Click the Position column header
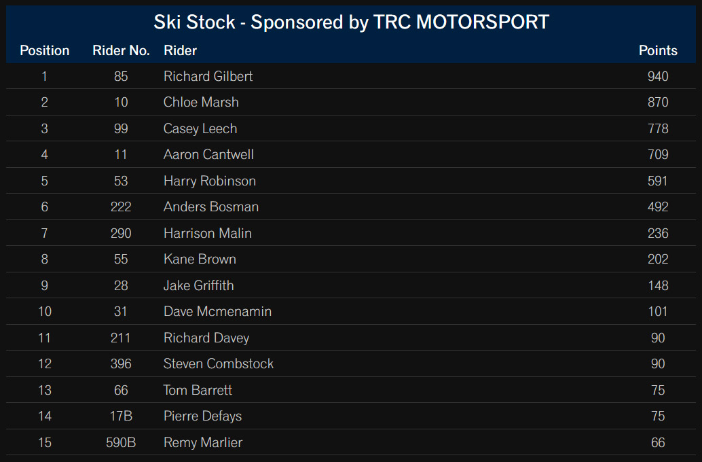 44,50
